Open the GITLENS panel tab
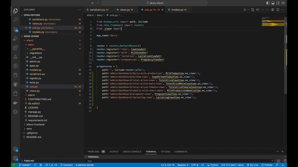Viewport: 298px width, 167px height. click(x=166, y=152)
